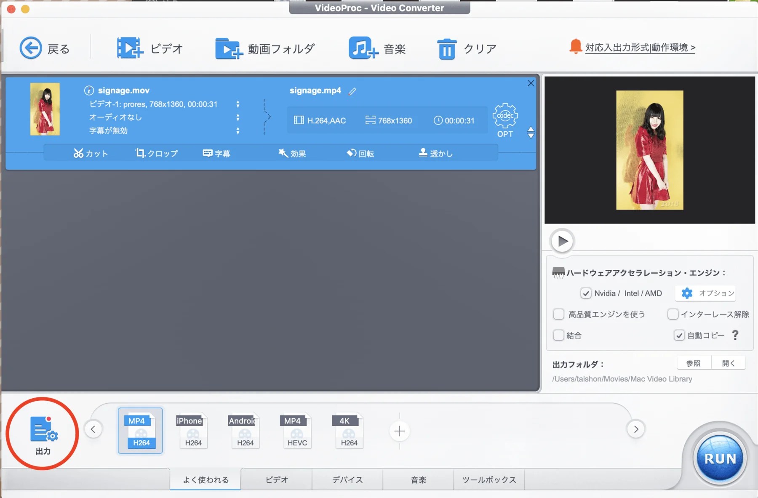
Task: Open the クロップ crop tool
Action: point(156,153)
